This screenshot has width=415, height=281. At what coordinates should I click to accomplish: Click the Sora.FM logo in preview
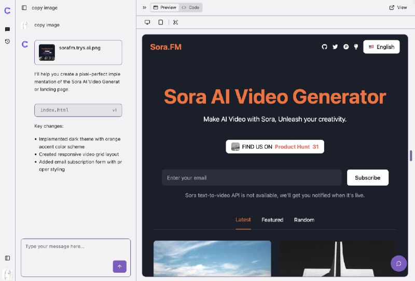(x=165, y=47)
